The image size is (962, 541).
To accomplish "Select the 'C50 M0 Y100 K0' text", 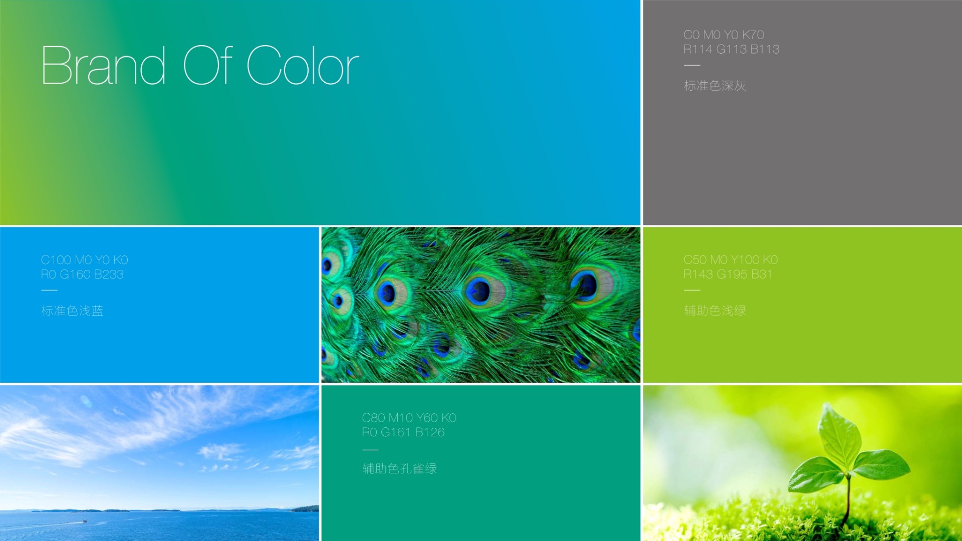I will (x=731, y=259).
